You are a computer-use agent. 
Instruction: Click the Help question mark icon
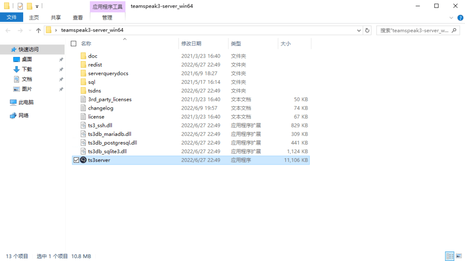tap(460, 17)
